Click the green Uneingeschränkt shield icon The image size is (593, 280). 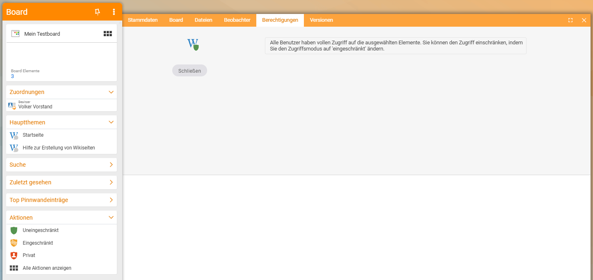tap(14, 230)
